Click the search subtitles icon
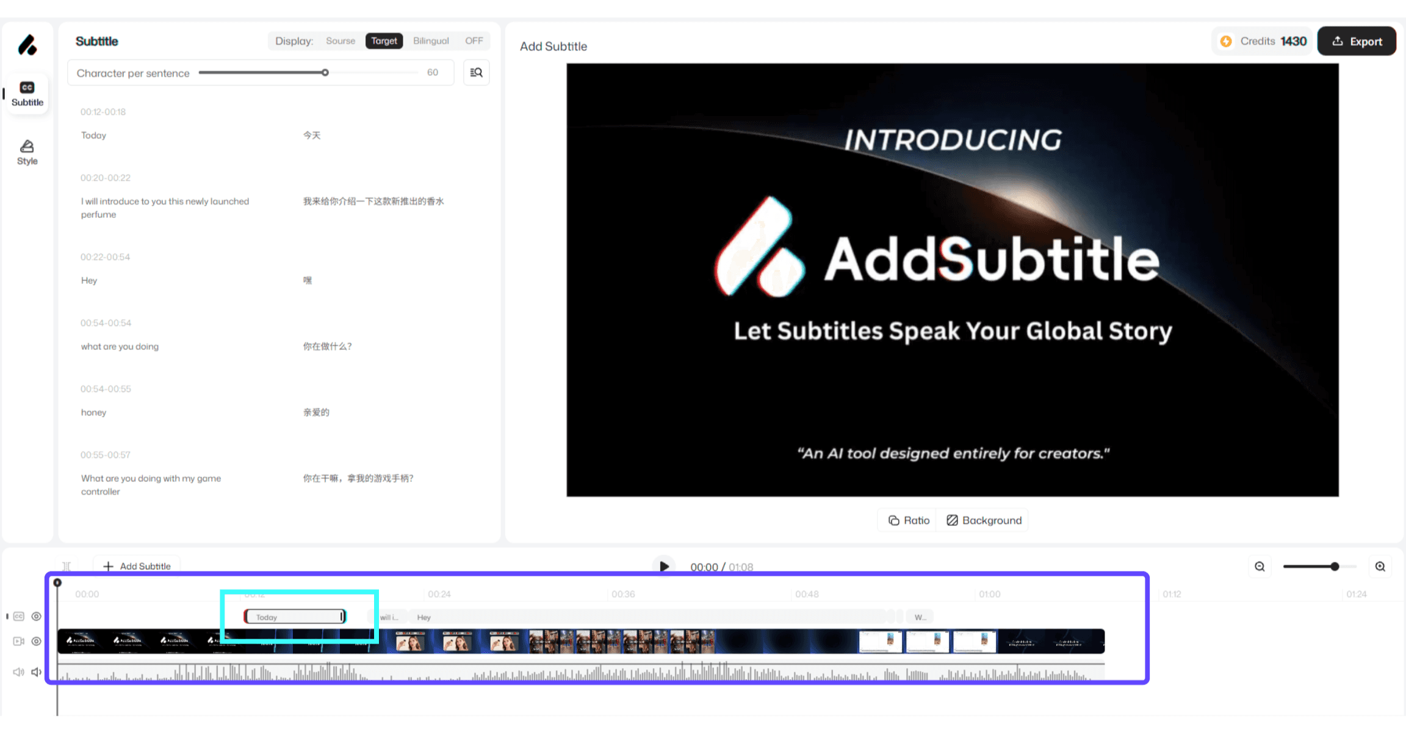The width and height of the screenshot is (1406, 737). pyautogui.click(x=476, y=73)
